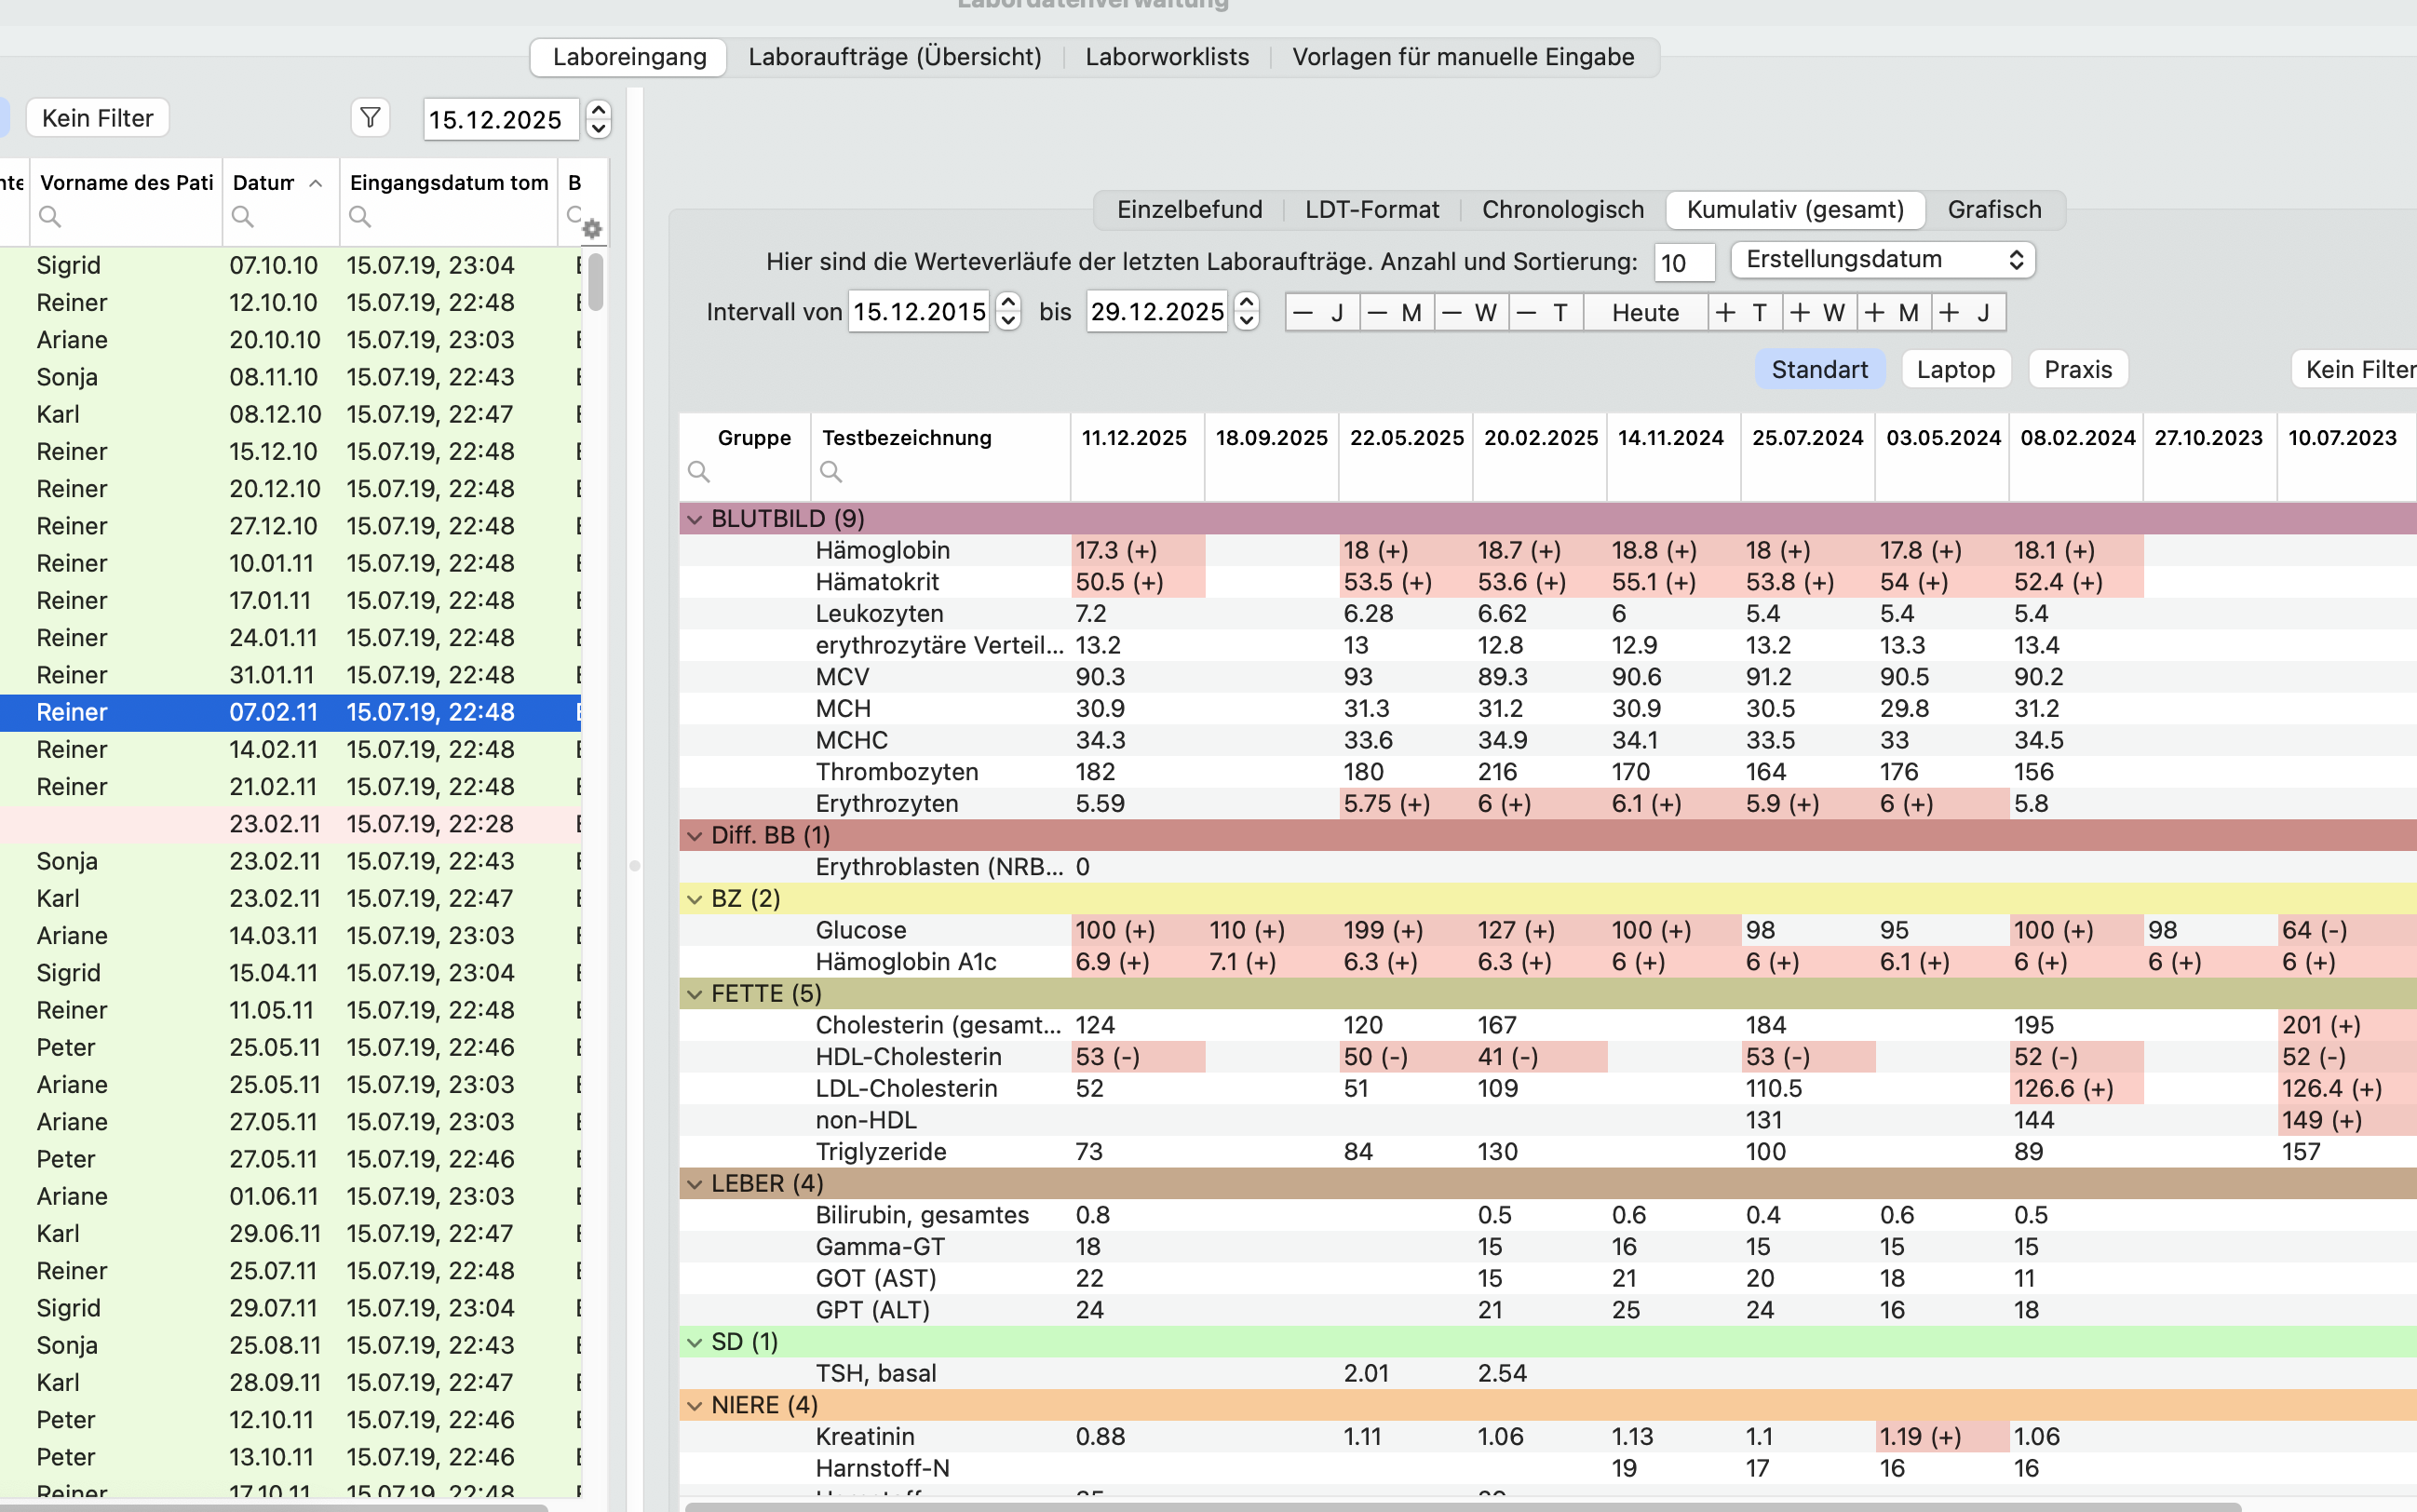
Task: Collapse the FETTE (5) group
Action: coord(695,994)
